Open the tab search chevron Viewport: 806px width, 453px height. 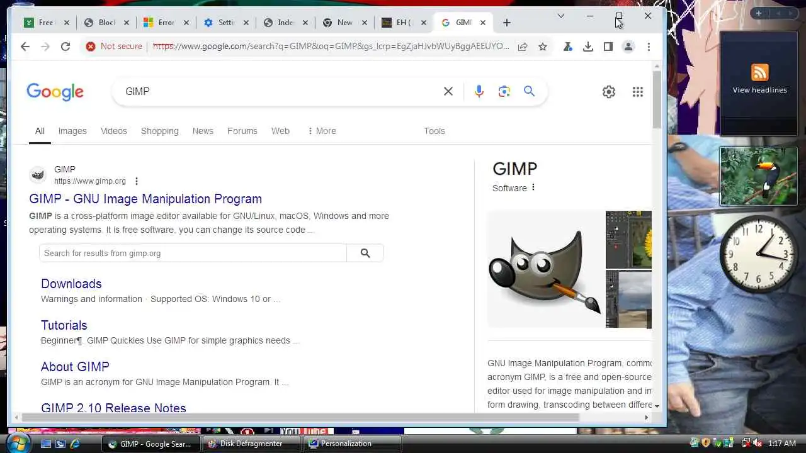pos(561,16)
